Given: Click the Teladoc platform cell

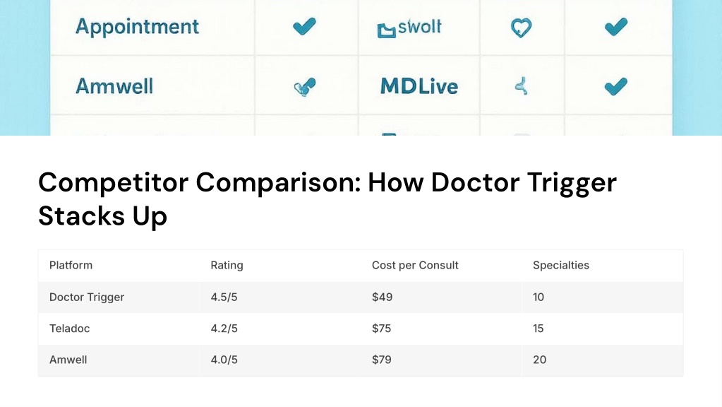Looking at the screenshot, I should tap(70, 329).
